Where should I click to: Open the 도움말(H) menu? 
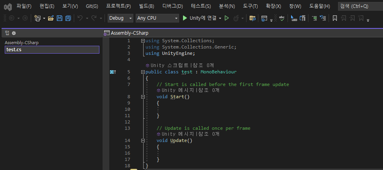click(320, 6)
